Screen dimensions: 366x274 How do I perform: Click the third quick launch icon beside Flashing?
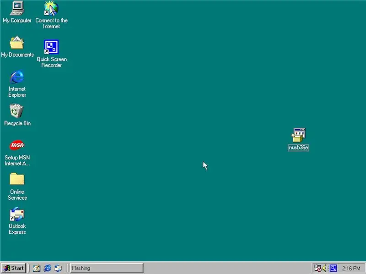pos(58,268)
